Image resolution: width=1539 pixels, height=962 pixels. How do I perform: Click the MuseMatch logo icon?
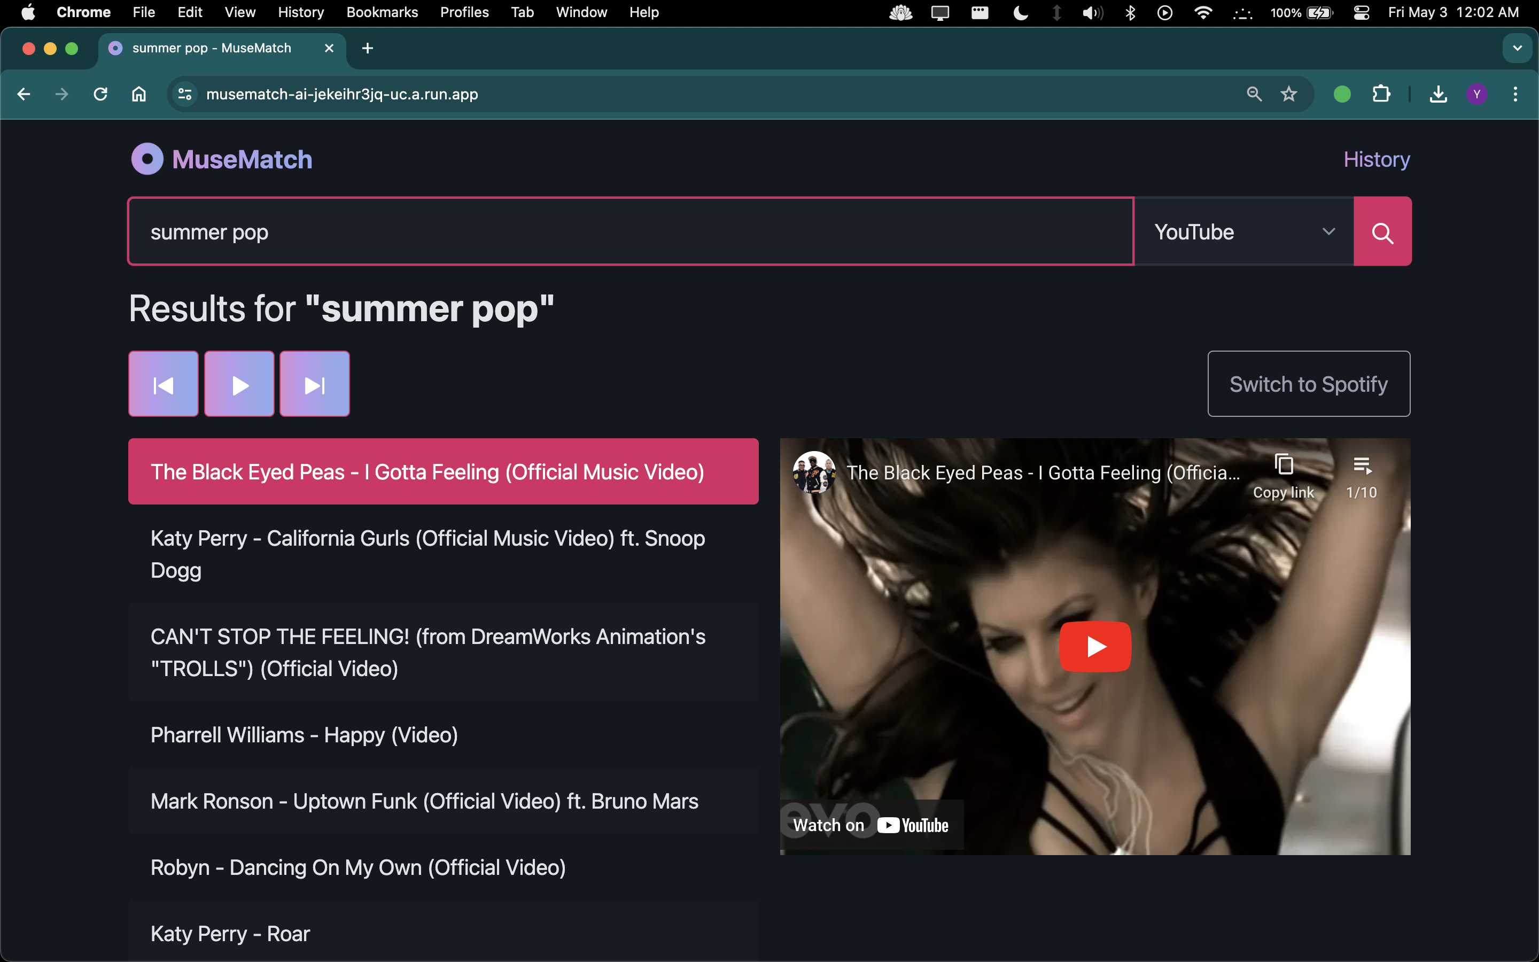(x=147, y=159)
